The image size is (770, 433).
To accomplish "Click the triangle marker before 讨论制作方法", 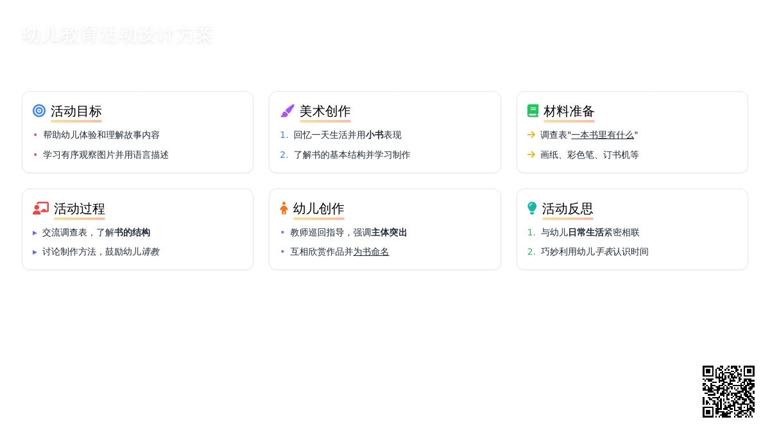I will 35,252.
